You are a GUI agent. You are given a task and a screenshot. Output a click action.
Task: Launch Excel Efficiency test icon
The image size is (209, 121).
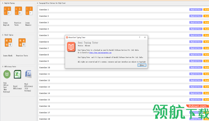point(18,74)
